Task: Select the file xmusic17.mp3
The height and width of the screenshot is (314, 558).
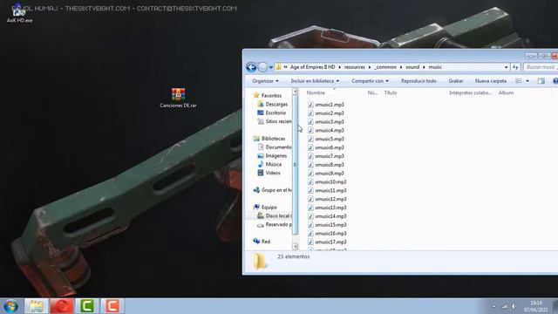Action: (327, 242)
